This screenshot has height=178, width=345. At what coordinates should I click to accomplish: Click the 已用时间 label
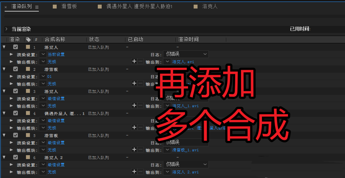click(x=300, y=29)
